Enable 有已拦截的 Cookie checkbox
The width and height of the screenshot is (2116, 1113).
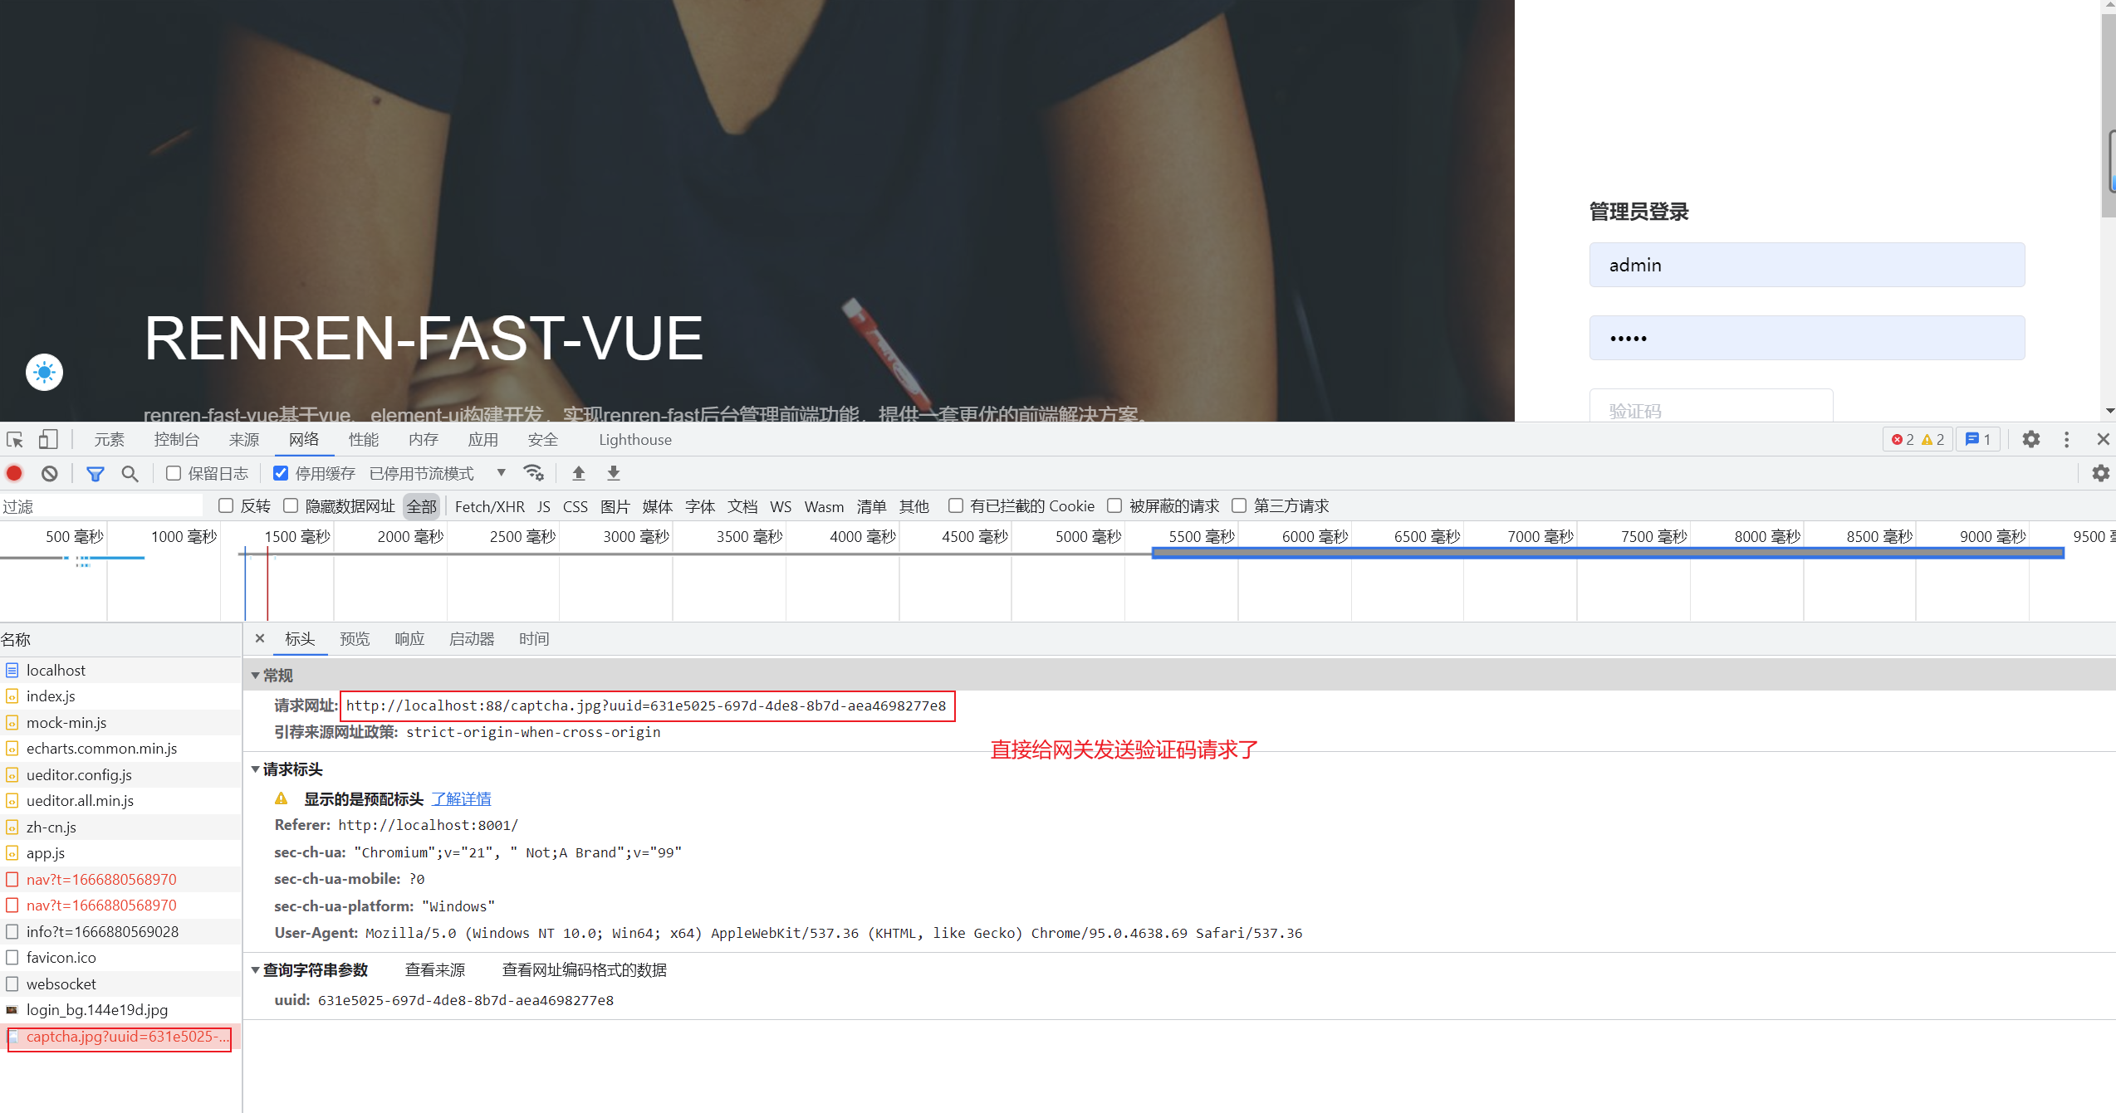[956, 505]
